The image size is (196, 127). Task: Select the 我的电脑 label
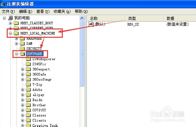pos(22,18)
